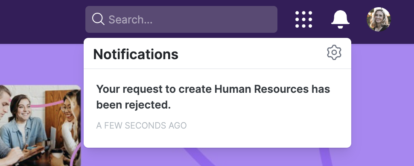Click the 'A FEW SECONDS AGO' timestamp
The width and height of the screenshot is (414, 166).
tap(141, 126)
